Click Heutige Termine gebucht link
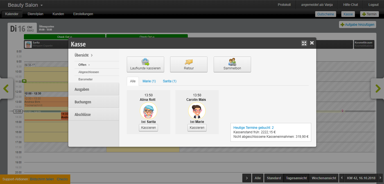Image resolution: width=384 pixels, height=184 pixels. pos(253,128)
